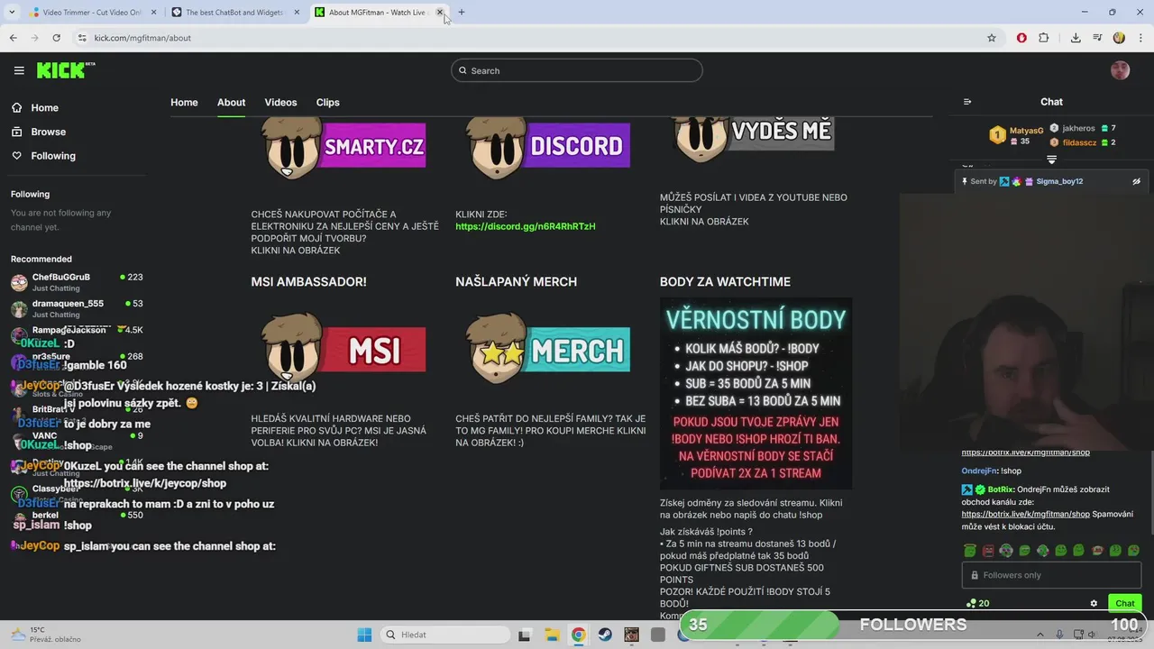Open chat settings gear
This screenshot has height=649, width=1154.
pos(1094,603)
